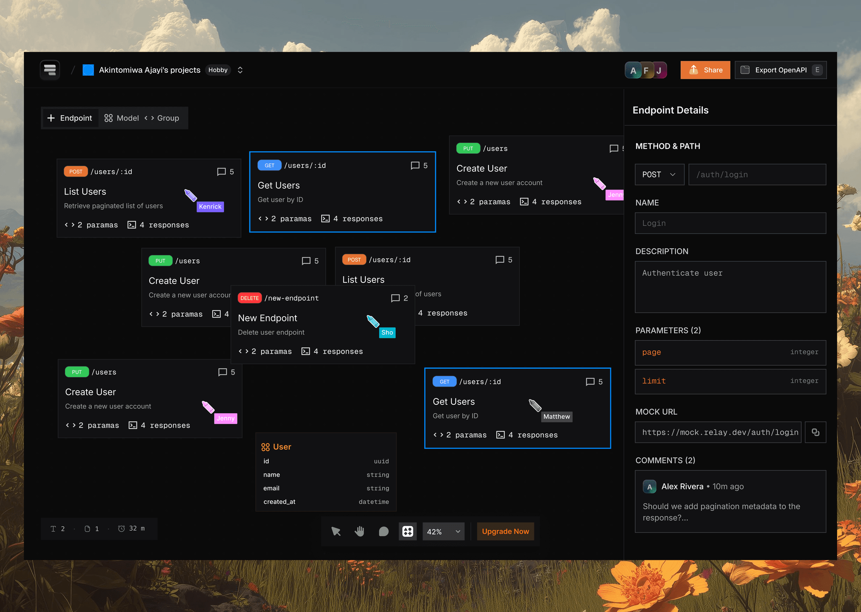This screenshot has width=861, height=612.
Task: Click the Relay app logo
Action: (x=50, y=70)
